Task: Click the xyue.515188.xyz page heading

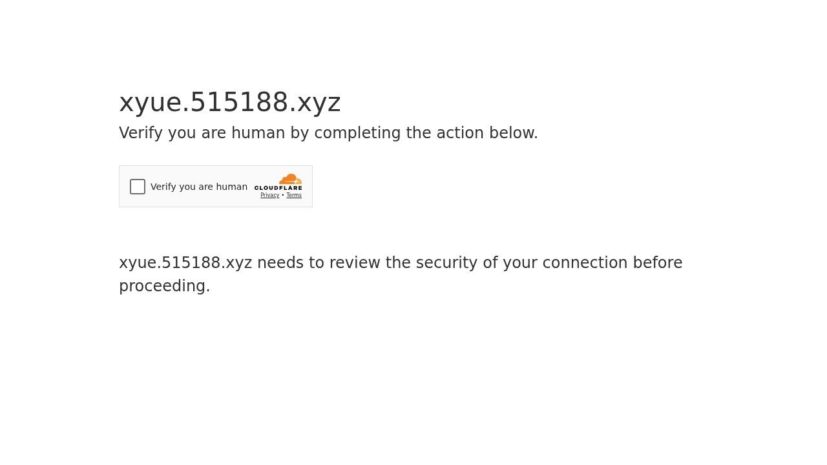Action: pos(229,103)
